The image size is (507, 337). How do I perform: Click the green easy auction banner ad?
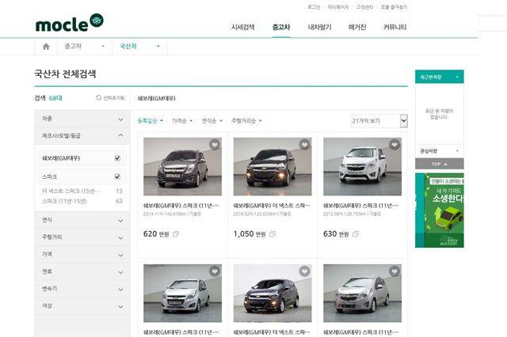(x=440, y=210)
